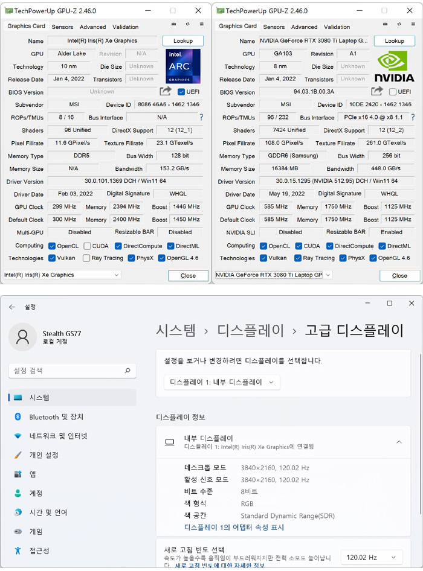This screenshot has height=571, width=423.
Task: Open GPU selector dropdown showing Intel Iris Xe
Action: point(62,275)
